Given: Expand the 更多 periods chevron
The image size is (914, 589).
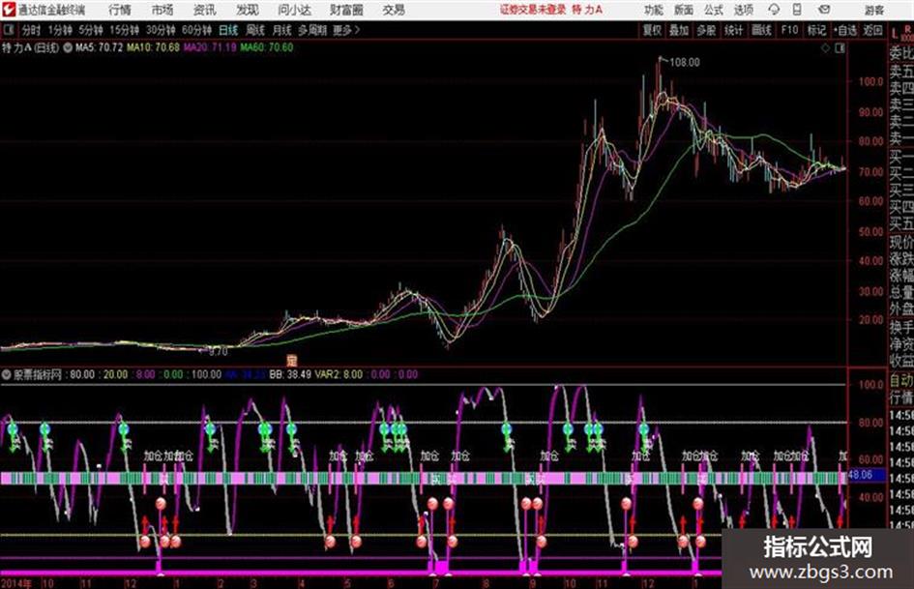Looking at the screenshot, I should point(357,30).
